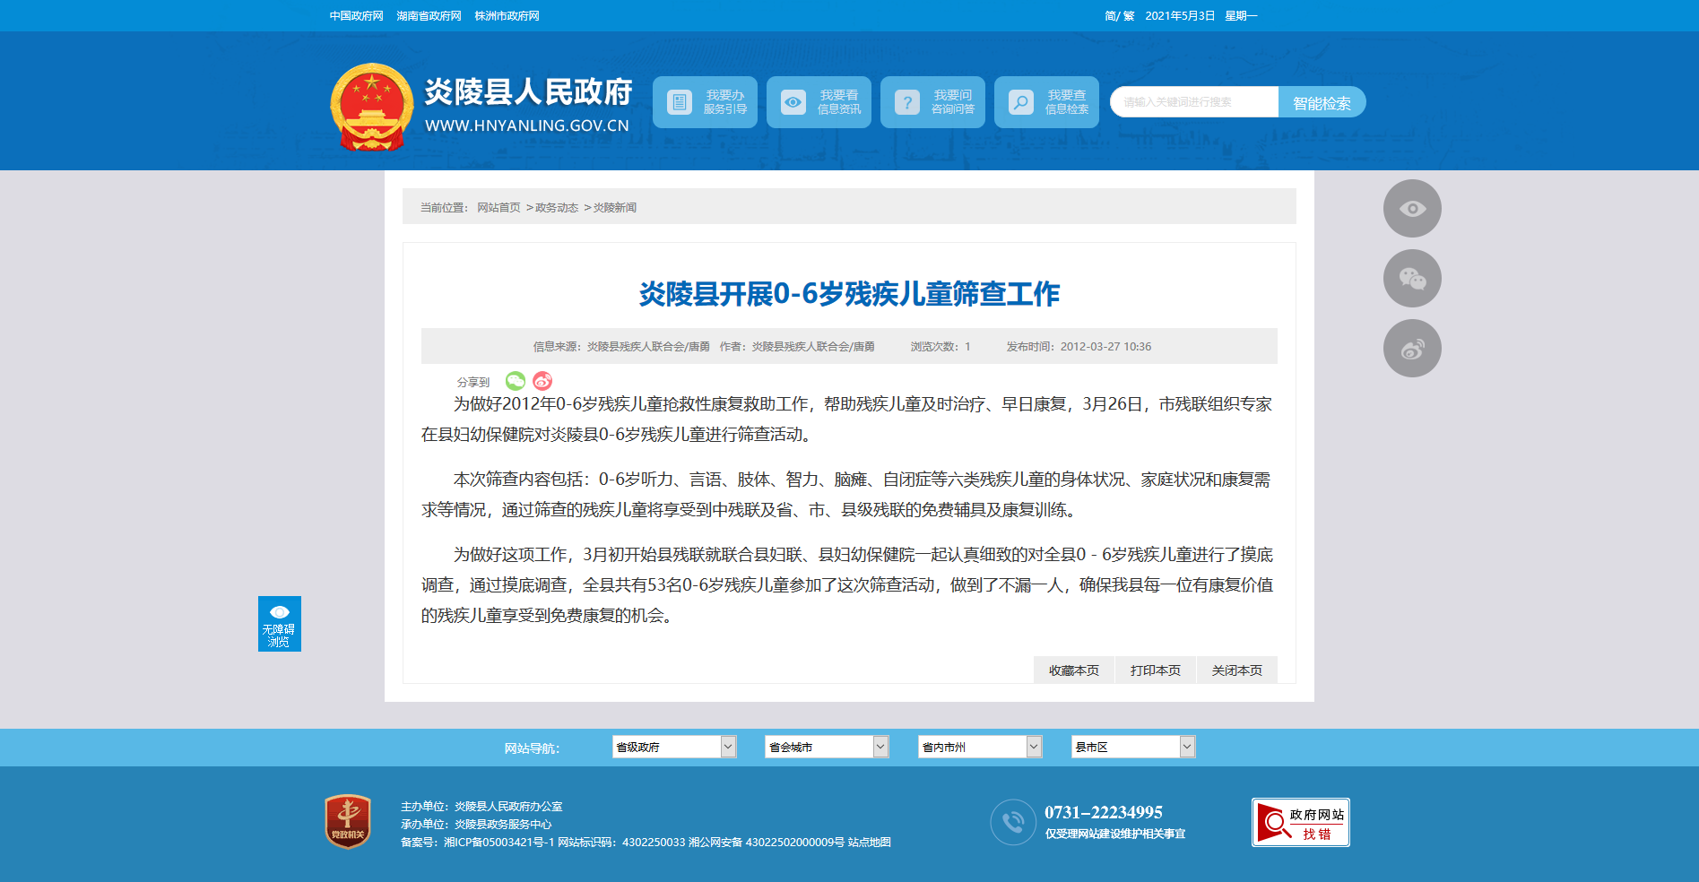Click the 党政机关 badge in footer
This screenshot has width=1699, height=882.
click(x=348, y=821)
